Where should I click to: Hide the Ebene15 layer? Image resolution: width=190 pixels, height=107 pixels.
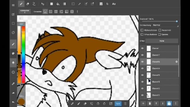coord(142,82)
